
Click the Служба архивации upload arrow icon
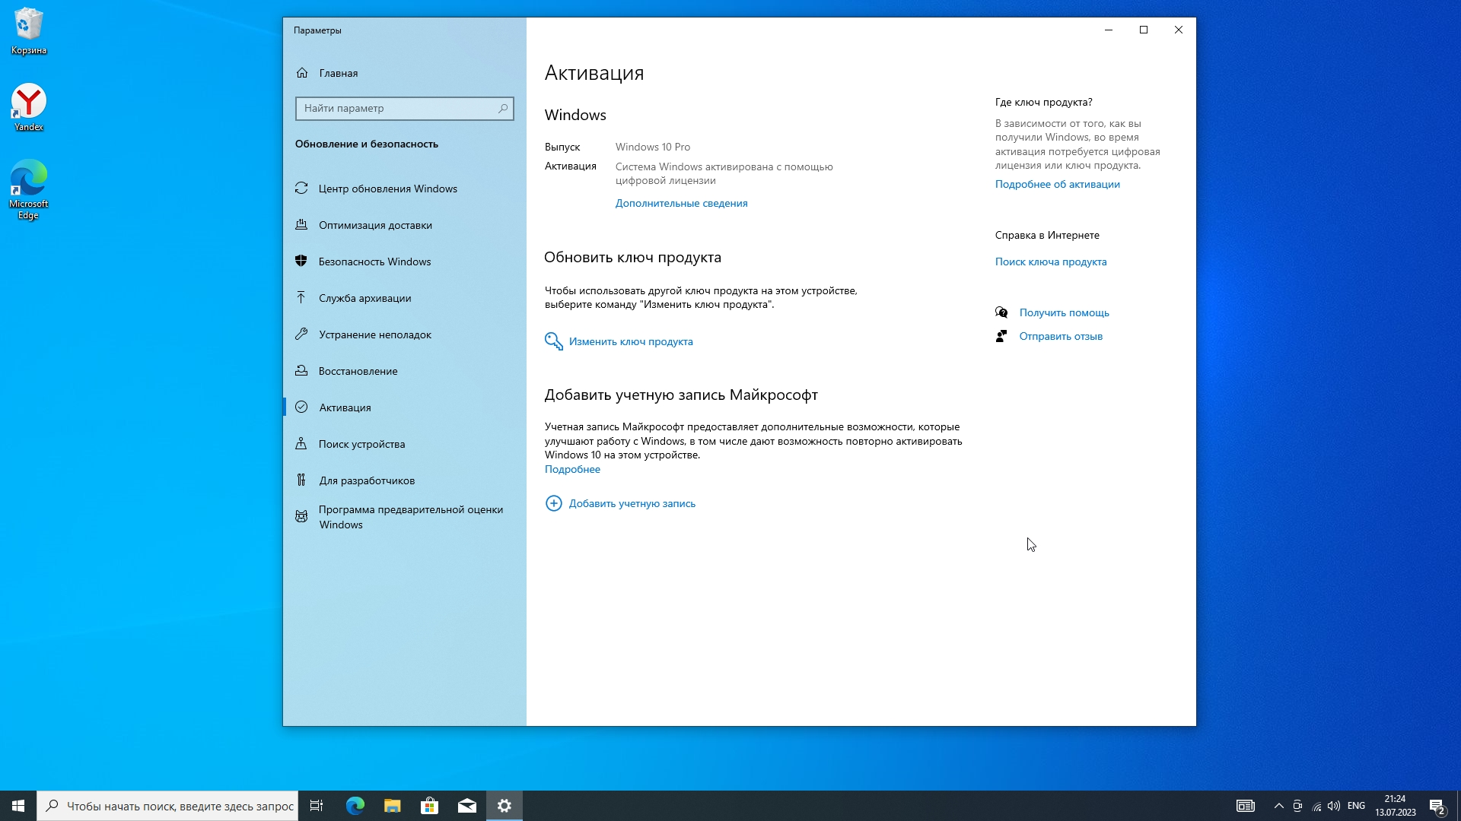(x=301, y=298)
